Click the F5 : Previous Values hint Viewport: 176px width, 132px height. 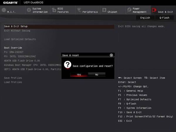pos(133,95)
